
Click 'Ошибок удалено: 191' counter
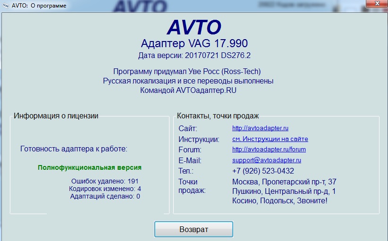pyautogui.click(x=105, y=181)
